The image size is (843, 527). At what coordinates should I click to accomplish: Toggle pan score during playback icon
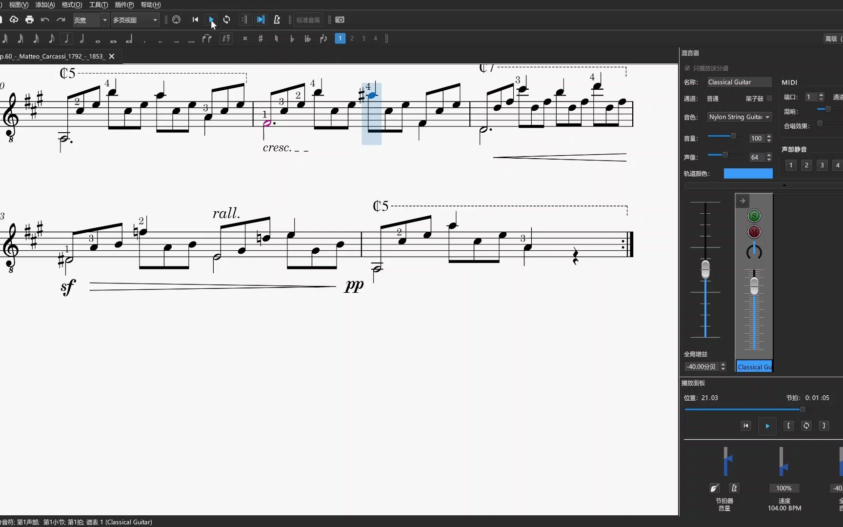pyautogui.click(x=261, y=20)
